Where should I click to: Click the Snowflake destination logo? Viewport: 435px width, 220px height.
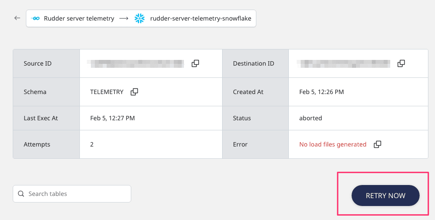[x=140, y=18]
